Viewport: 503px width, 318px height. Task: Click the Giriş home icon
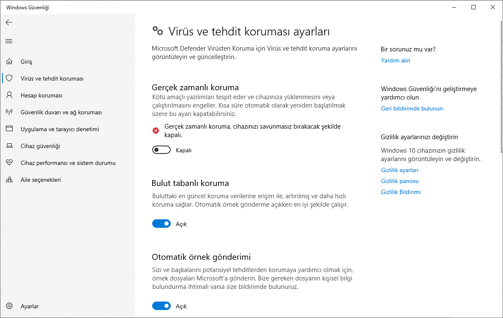point(9,62)
